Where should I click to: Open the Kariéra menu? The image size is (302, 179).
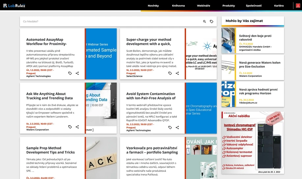[279, 6]
